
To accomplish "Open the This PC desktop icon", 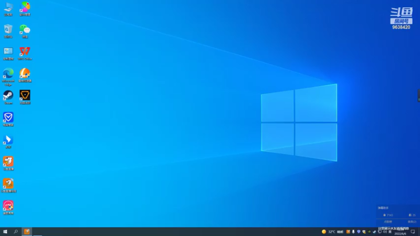I will click(8, 9).
